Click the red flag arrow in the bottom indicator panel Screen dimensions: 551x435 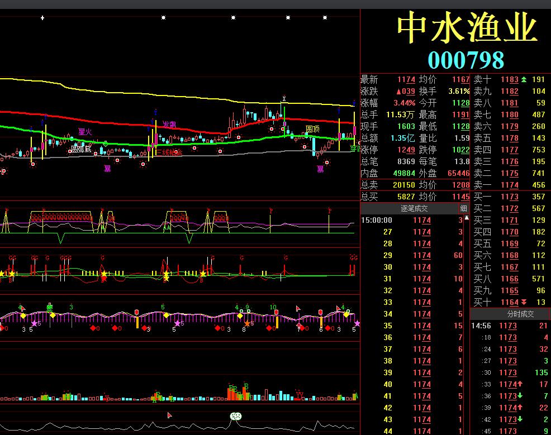pos(169,415)
